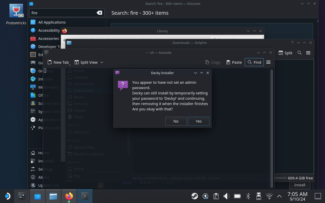325x203 pixels.
Task: Select Split View in Konsole toolbar
Action: coord(86,62)
